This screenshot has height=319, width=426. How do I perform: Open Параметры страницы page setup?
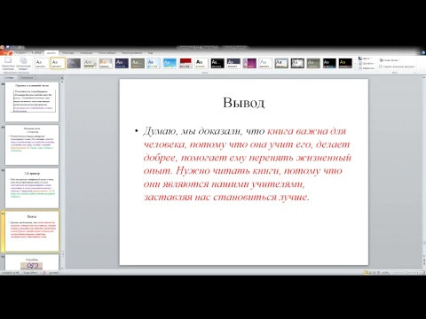tap(8, 63)
